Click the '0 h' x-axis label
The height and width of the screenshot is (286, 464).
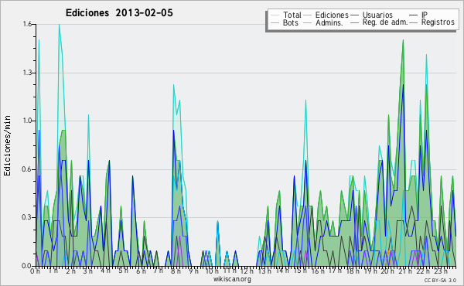36,271
